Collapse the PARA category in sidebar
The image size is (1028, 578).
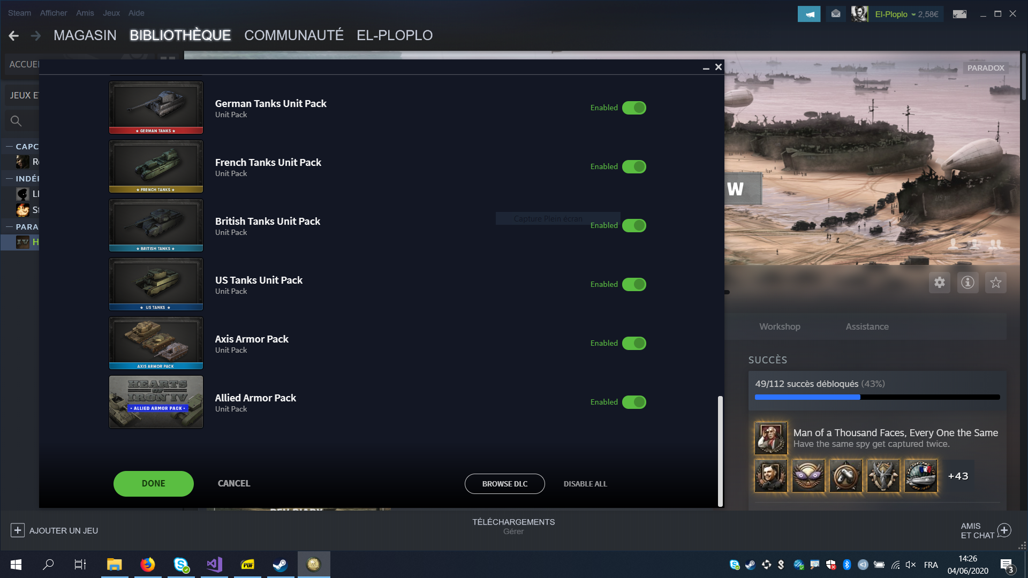[x=9, y=227]
